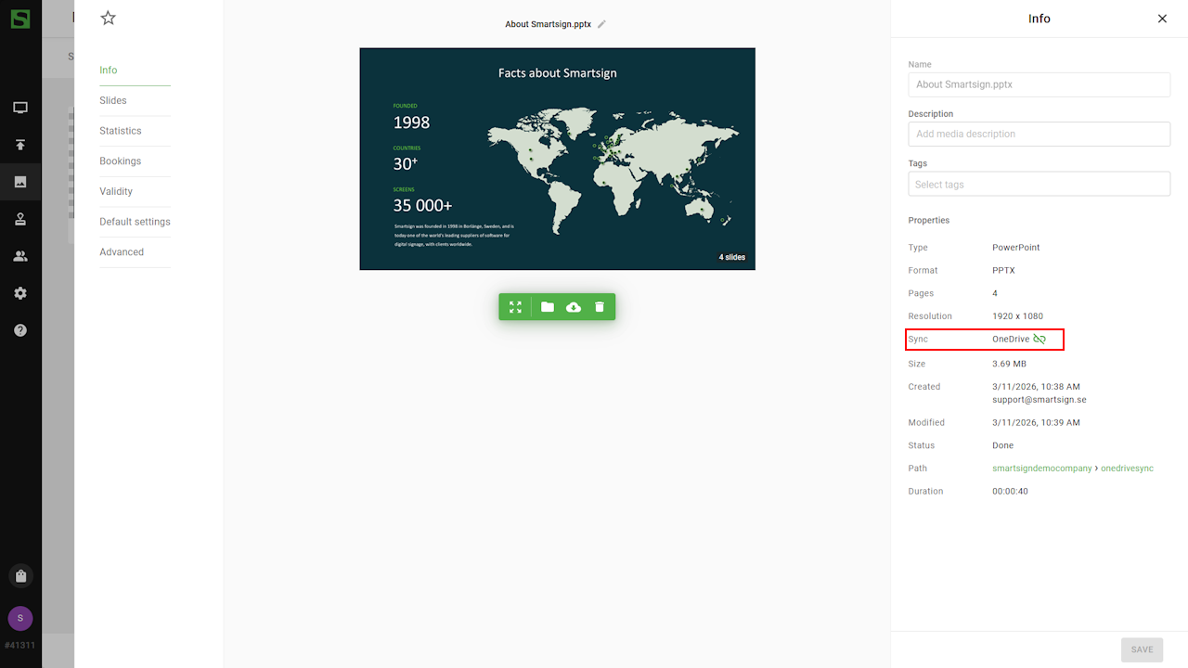Open help question mark icon
Image resolution: width=1188 pixels, height=668 pixels.
[x=20, y=330]
